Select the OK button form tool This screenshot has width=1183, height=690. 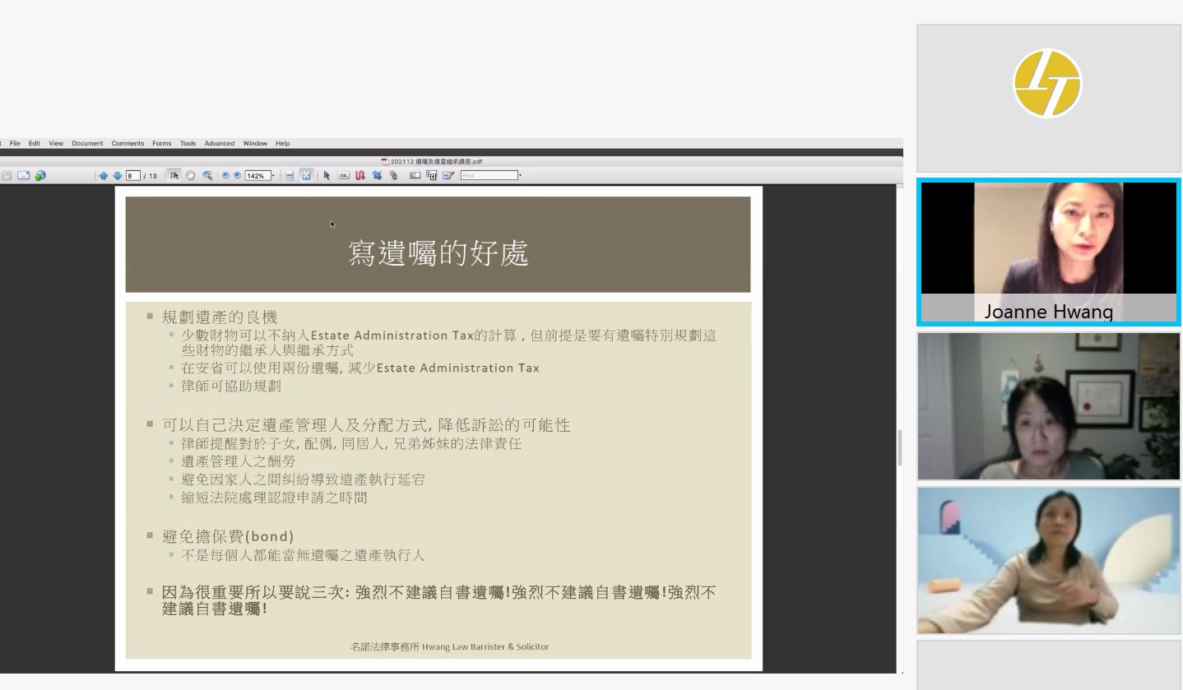tap(343, 175)
